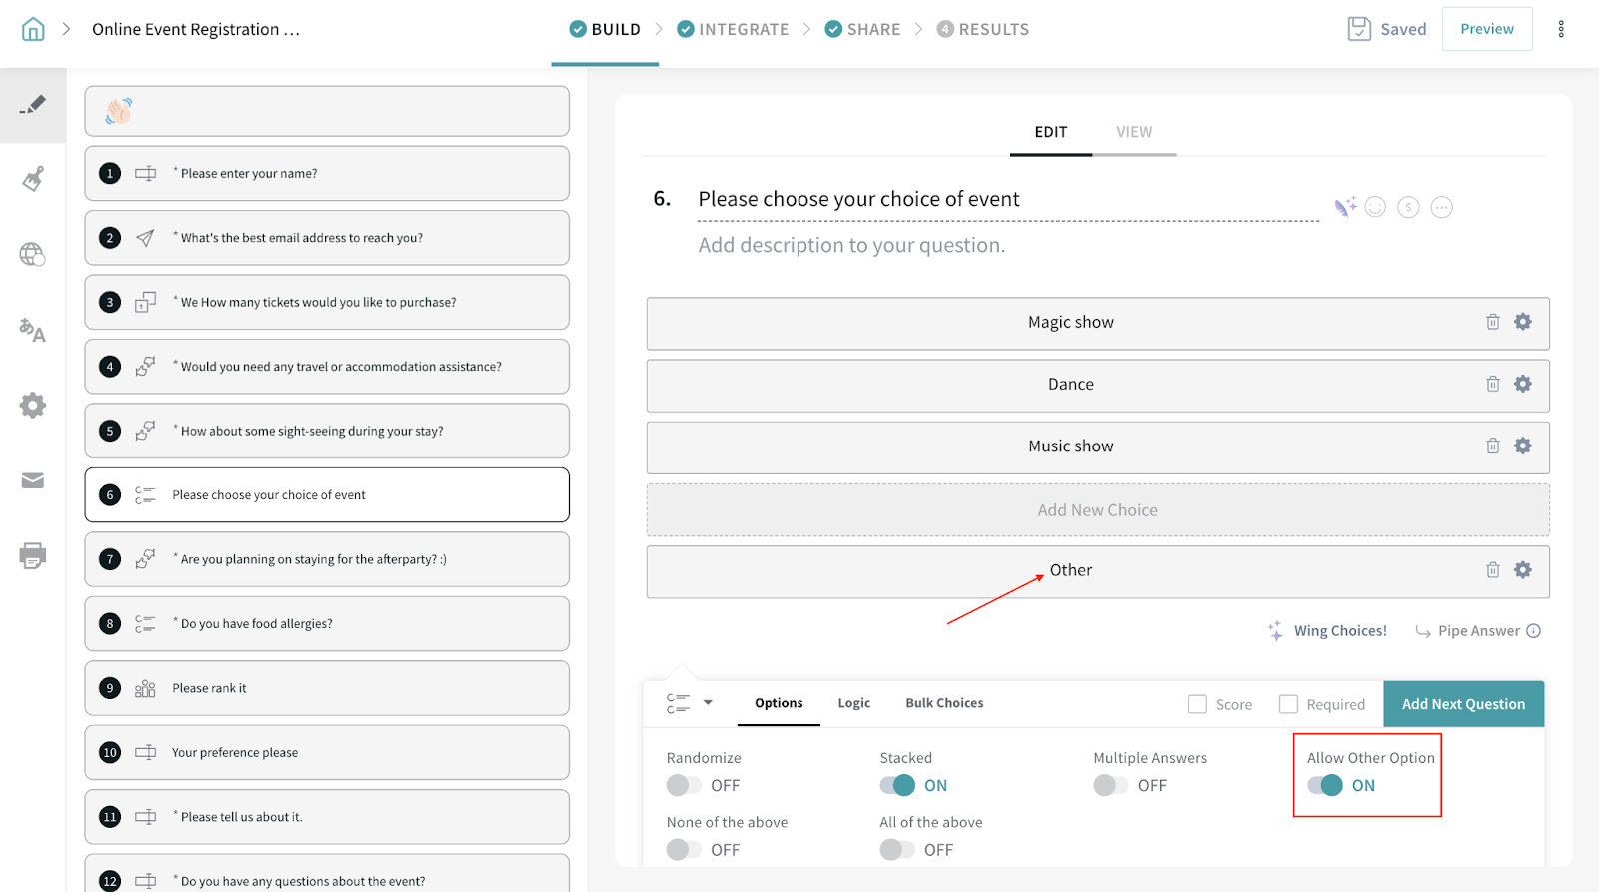Check the Required checkbox
1599x892 pixels.
(1288, 704)
